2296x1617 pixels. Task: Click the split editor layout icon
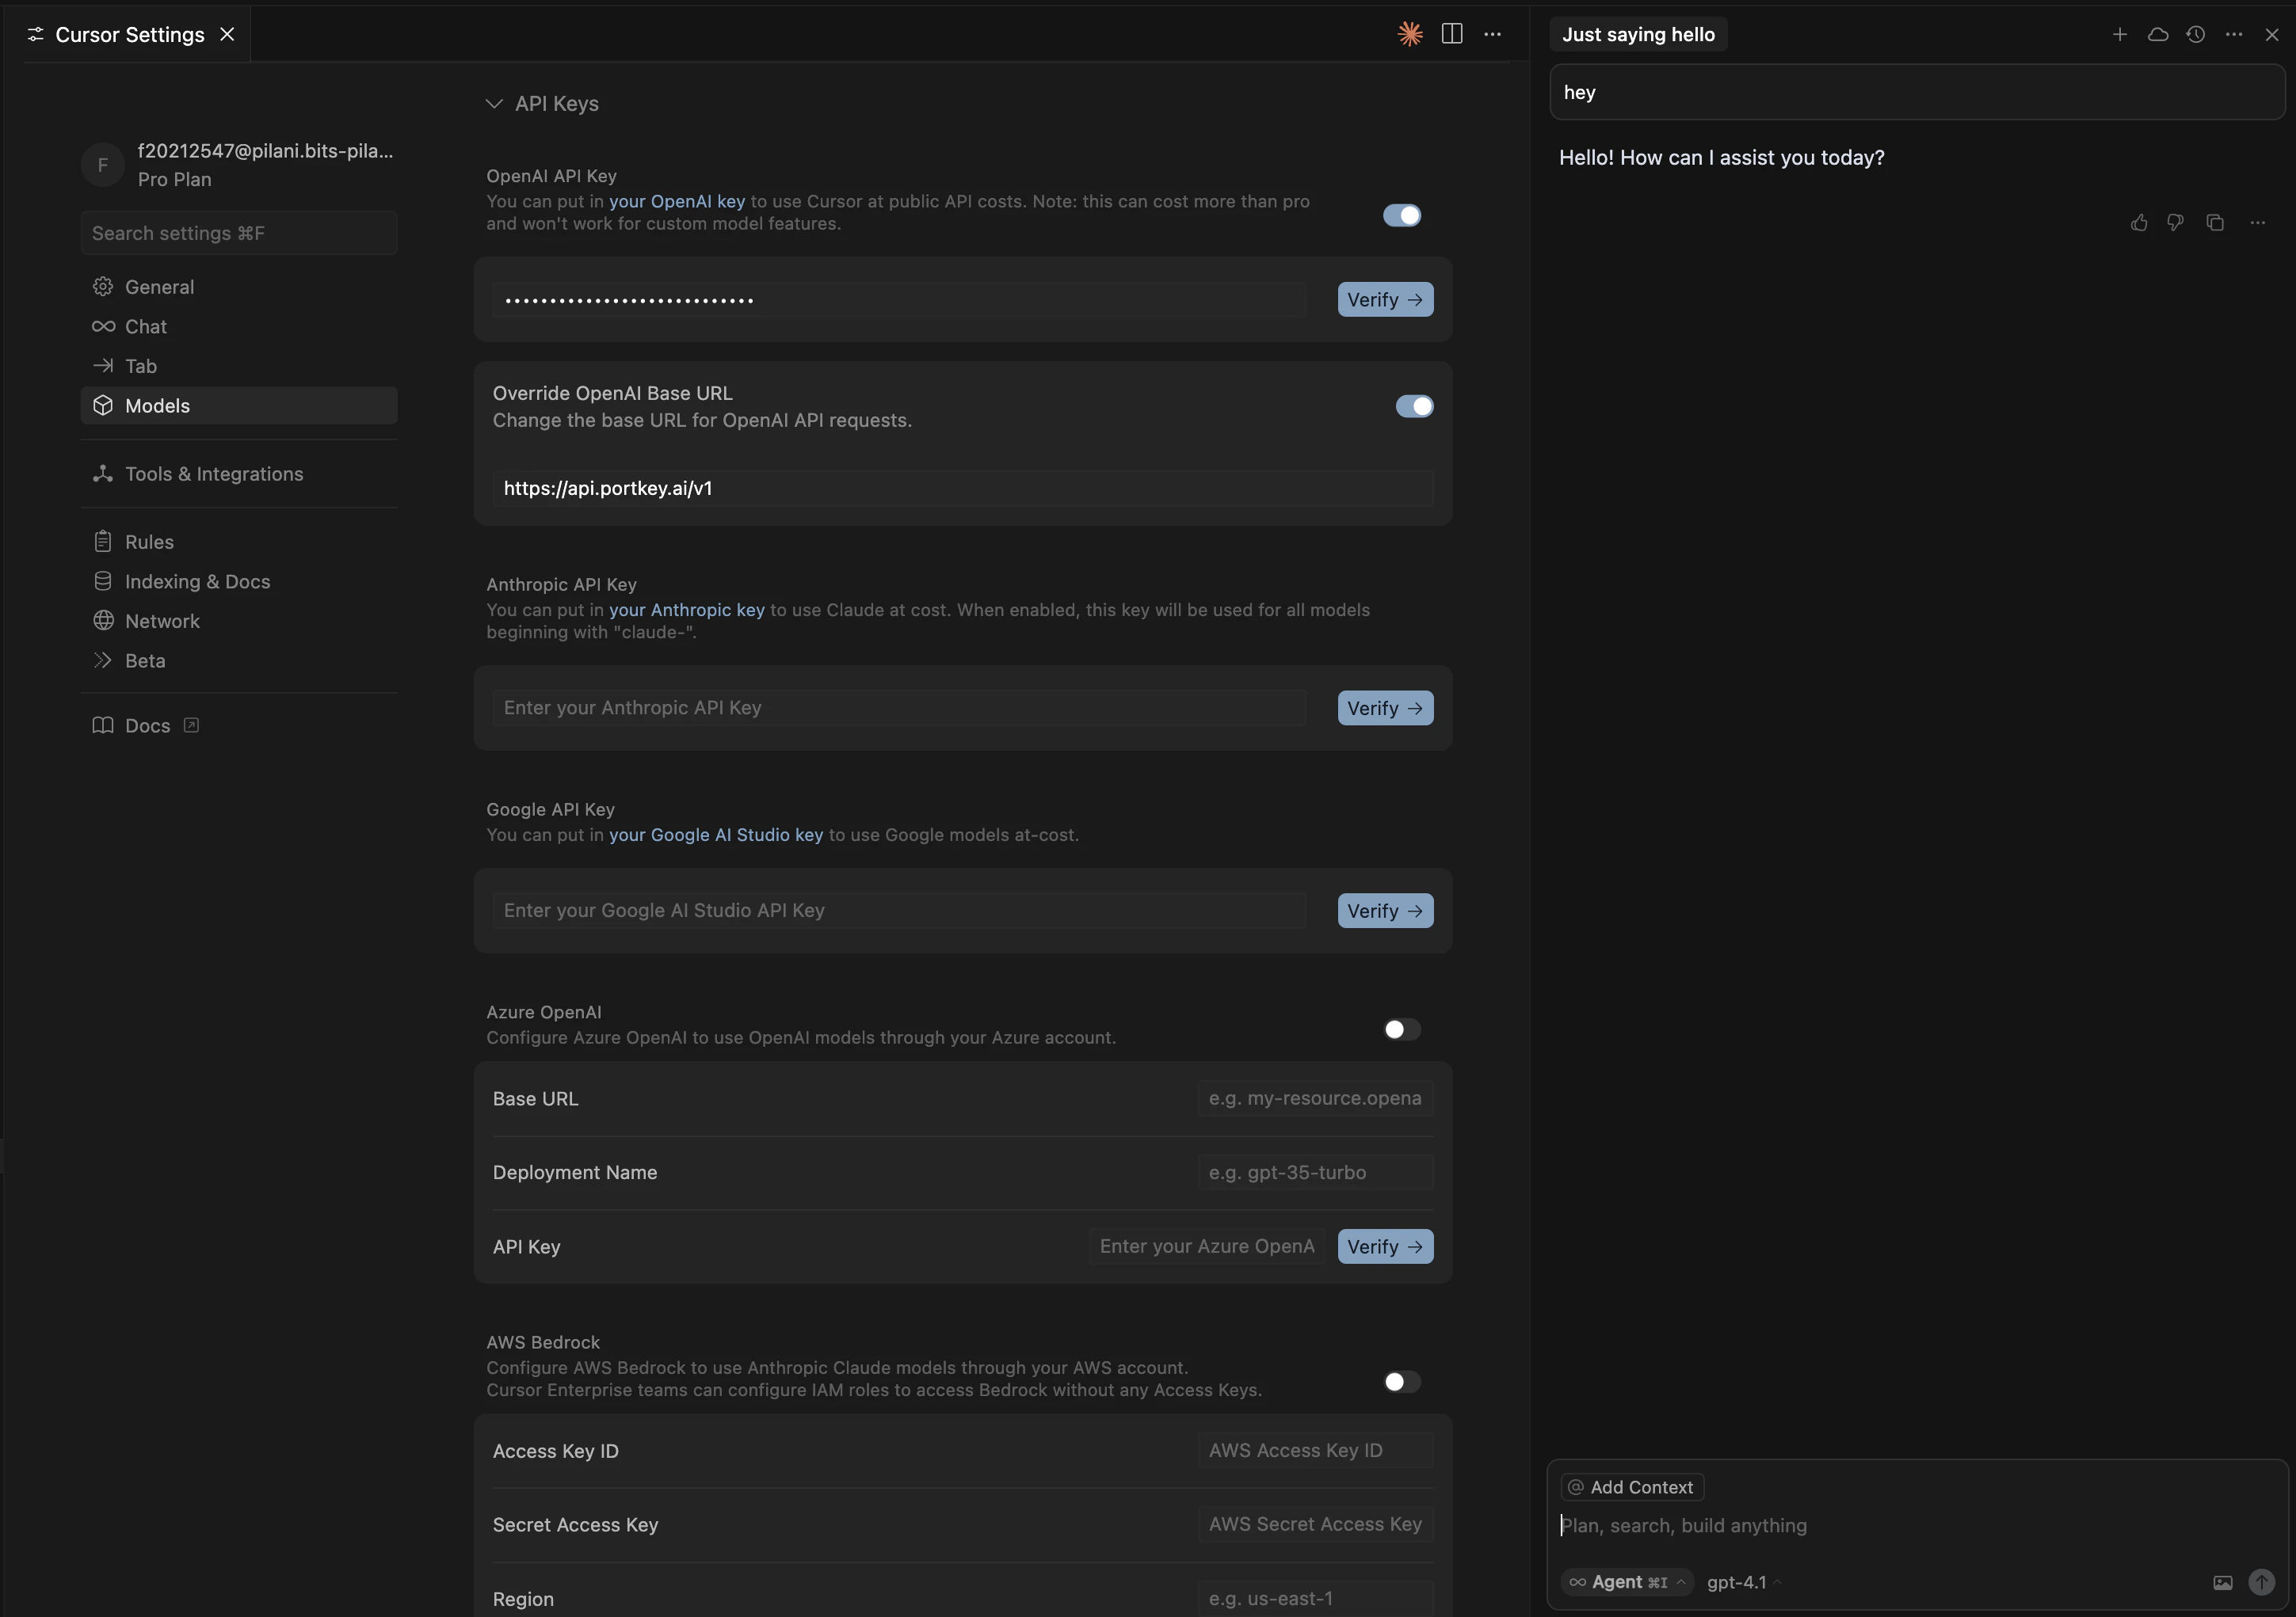tap(1452, 34)
